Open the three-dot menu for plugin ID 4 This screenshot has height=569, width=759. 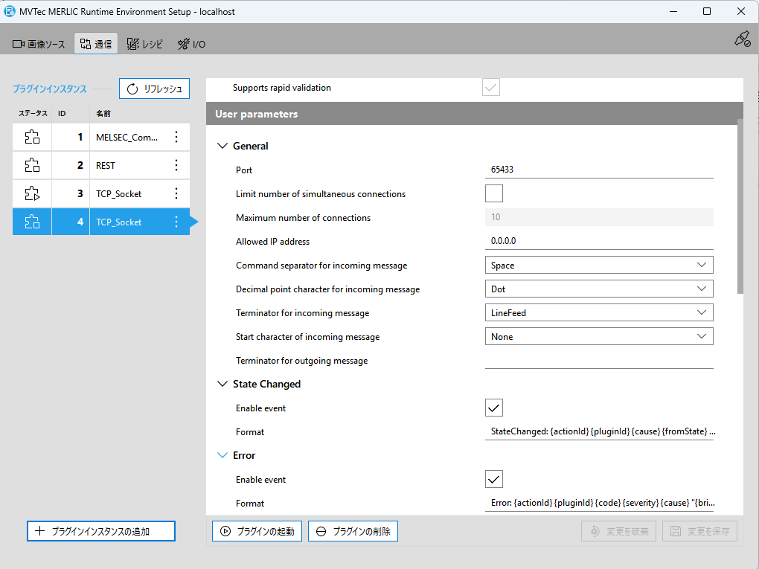pyautogui.click(x=176, y=222)
